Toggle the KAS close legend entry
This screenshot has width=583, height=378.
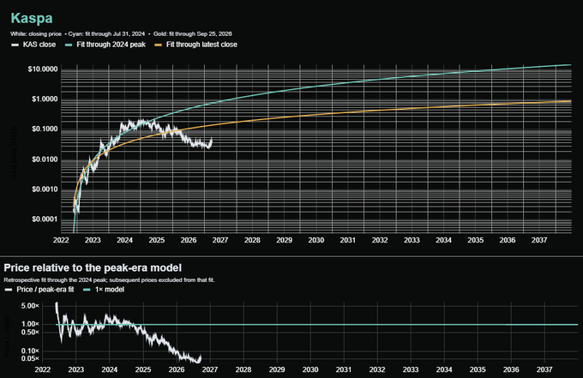(33, 45)
